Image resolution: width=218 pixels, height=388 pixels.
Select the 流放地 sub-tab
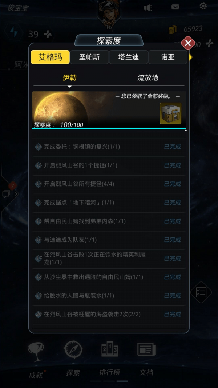click(148, 78)
